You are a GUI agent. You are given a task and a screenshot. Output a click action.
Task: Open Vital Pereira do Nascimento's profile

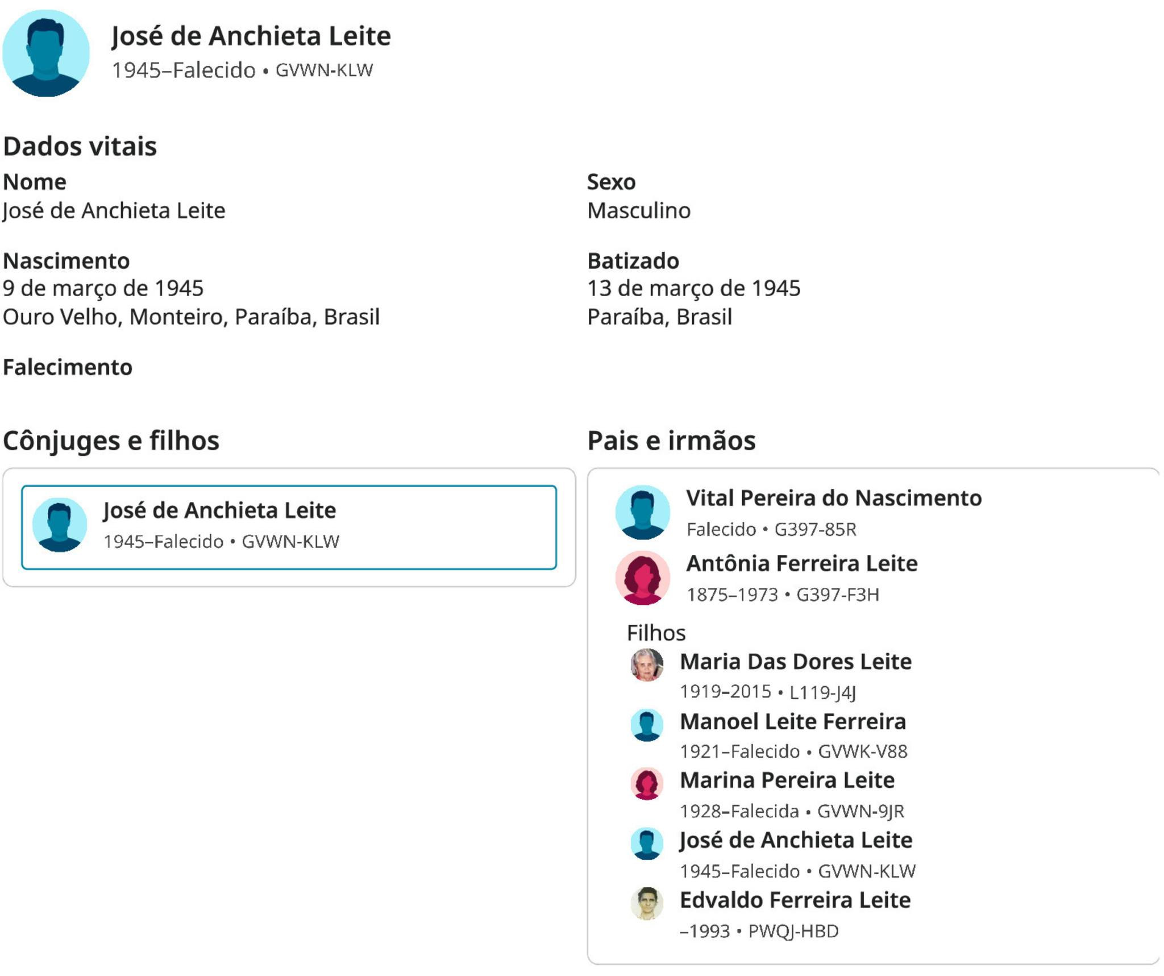click(833, 498)
